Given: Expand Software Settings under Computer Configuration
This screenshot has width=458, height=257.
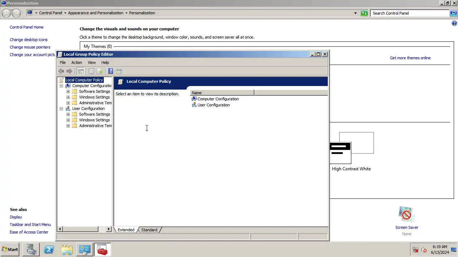Looking at the screenshot, I should (x=68, y=91).
